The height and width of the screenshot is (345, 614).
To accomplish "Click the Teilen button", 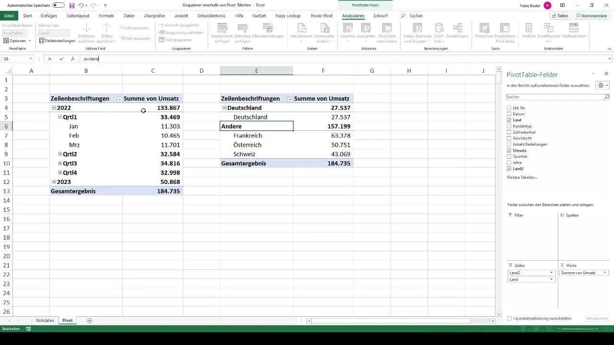I will point(560,16).
